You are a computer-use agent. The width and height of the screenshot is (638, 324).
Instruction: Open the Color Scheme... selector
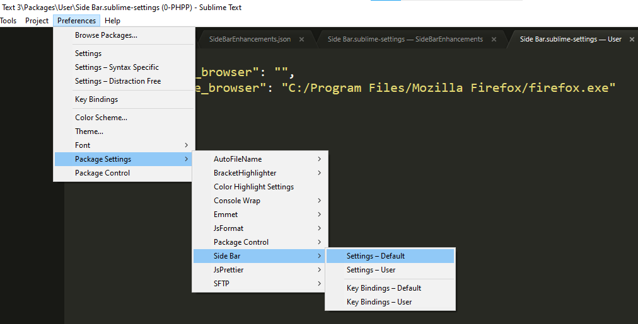(101, 118)
